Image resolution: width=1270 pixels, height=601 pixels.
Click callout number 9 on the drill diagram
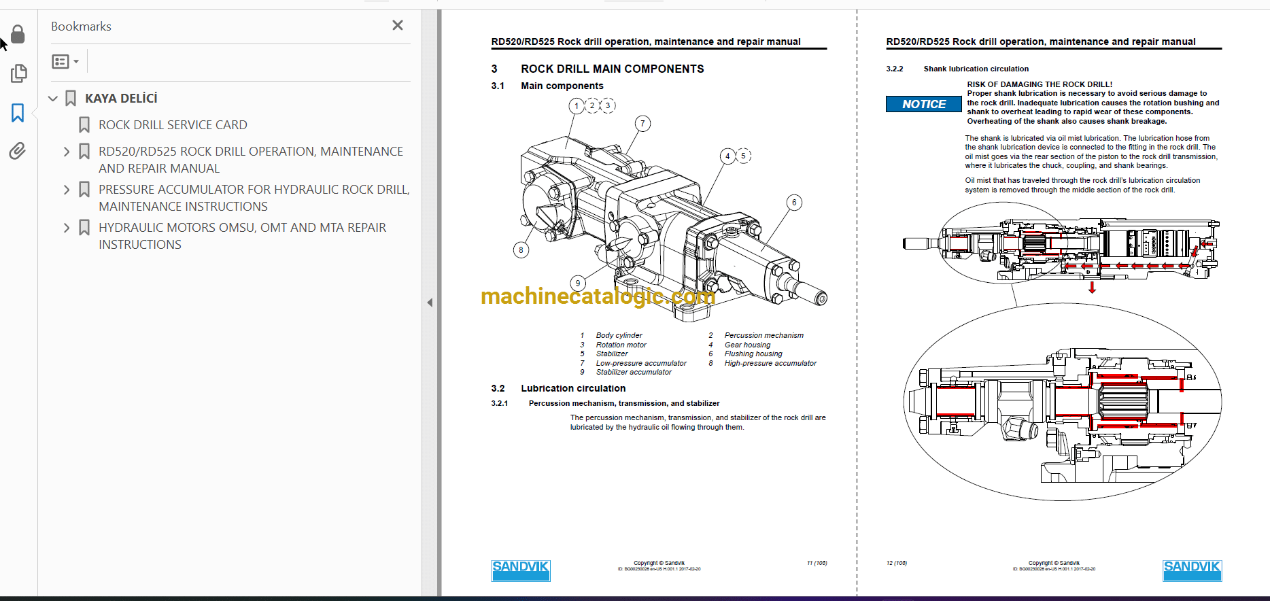click(578, 284)
